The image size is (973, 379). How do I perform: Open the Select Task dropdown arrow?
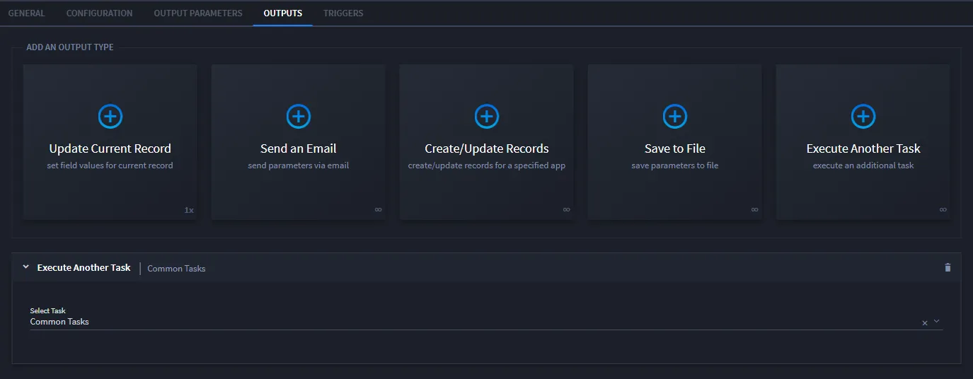(x=937, y=321)
